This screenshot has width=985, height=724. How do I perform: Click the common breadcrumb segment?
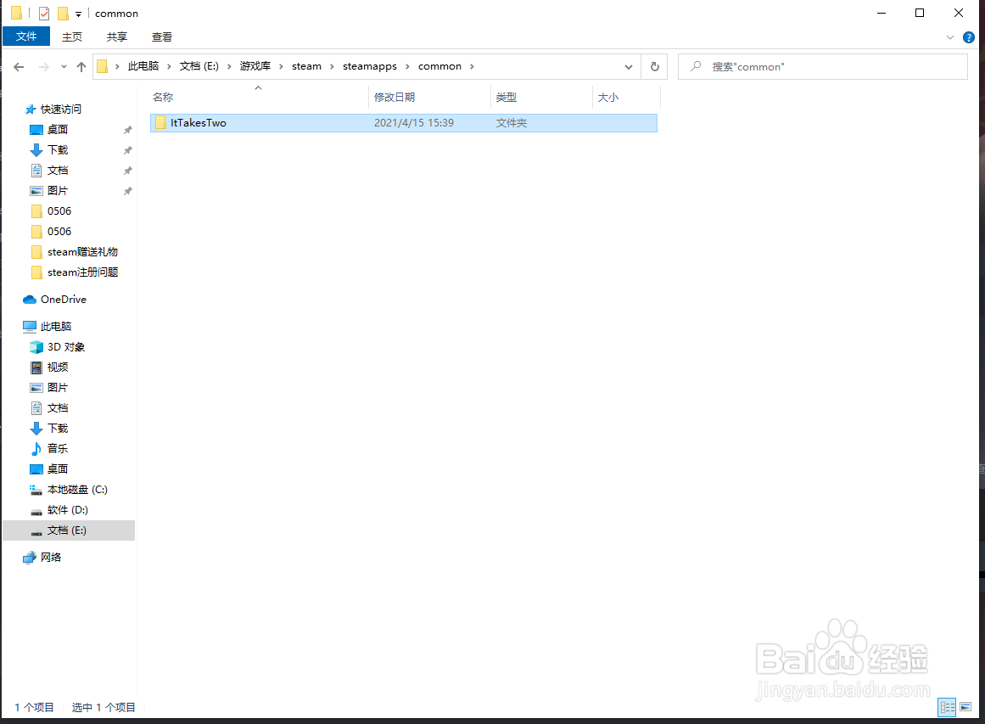(439, 66)
